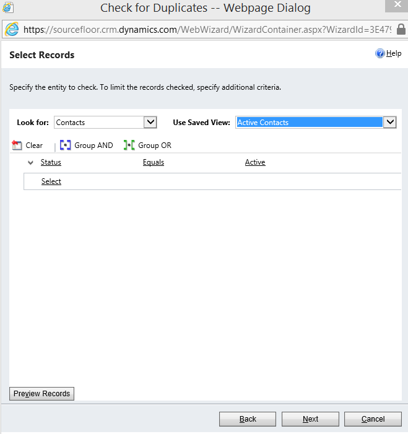Click the Clear toolbar label

tap(34, 145)
